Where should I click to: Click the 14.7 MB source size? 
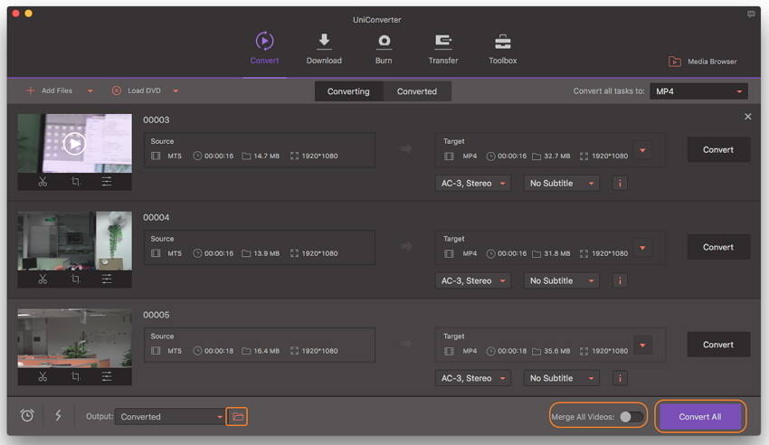[x=266, y=156]
